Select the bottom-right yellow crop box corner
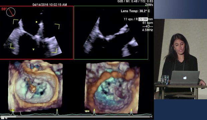 54,51
